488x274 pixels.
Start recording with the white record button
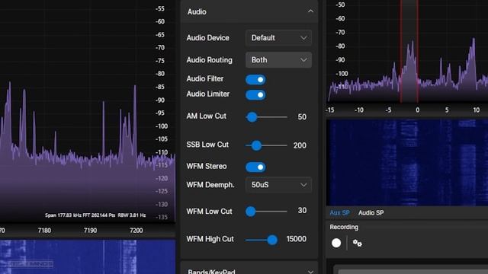click(336, 243)
